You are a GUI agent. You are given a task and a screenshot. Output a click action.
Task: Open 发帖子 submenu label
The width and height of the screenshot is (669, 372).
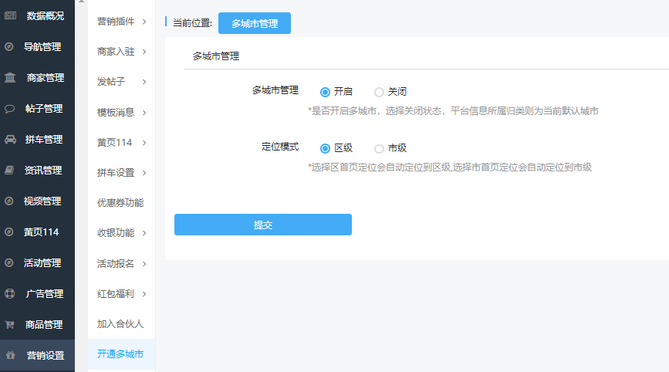pos(111,82)
